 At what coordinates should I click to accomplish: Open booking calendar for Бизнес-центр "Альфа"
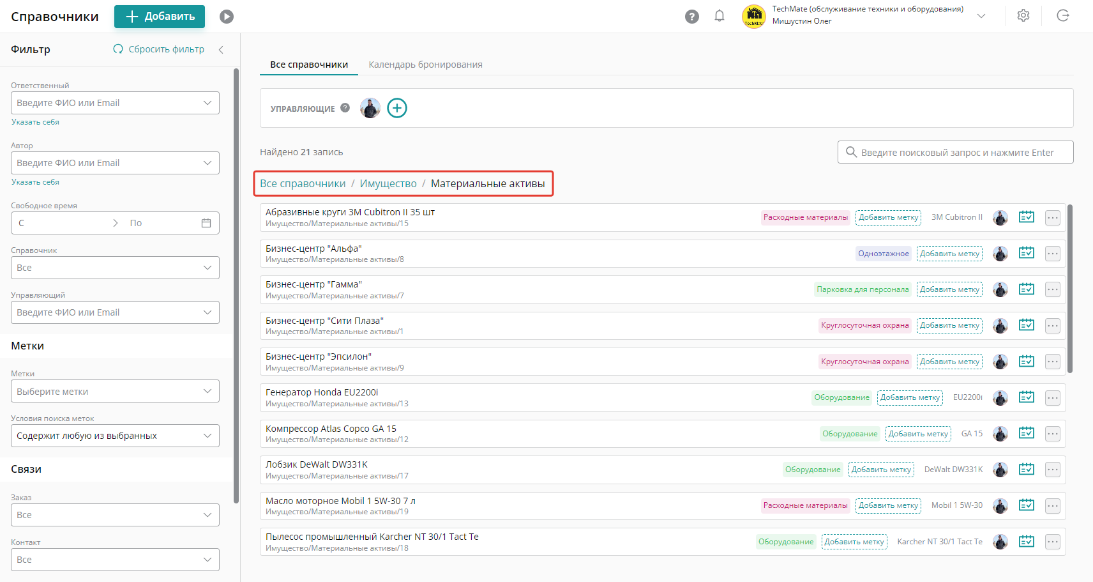point(1027,254)
